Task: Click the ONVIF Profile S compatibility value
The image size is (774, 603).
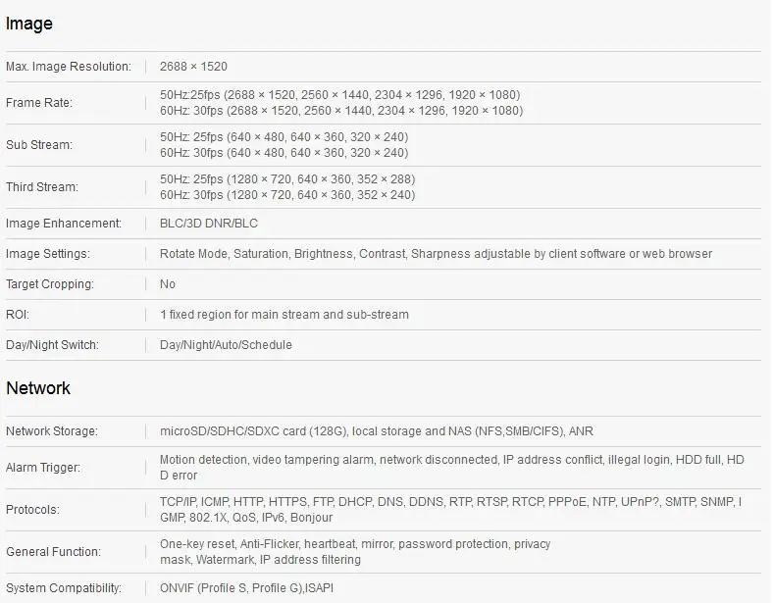Action: [247, 588]
